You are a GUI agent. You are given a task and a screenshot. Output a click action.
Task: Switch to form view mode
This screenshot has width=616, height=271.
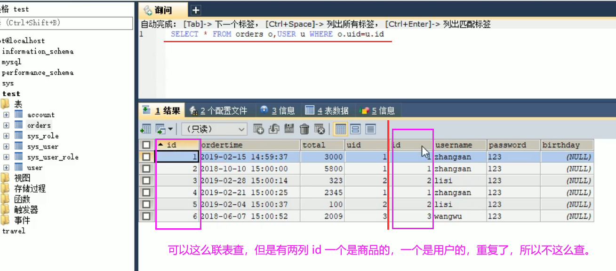pos(356,129)
